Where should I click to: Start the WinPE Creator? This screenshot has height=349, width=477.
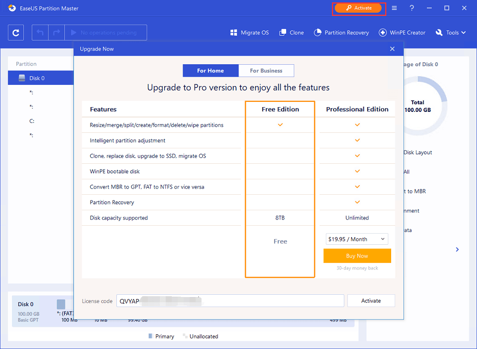tap(402, 32)
